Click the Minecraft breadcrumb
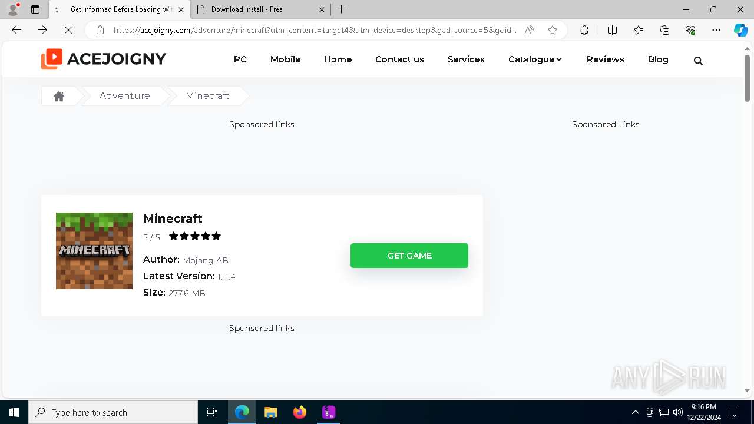This screenshot has height=424, width=754. pos(207,96)
